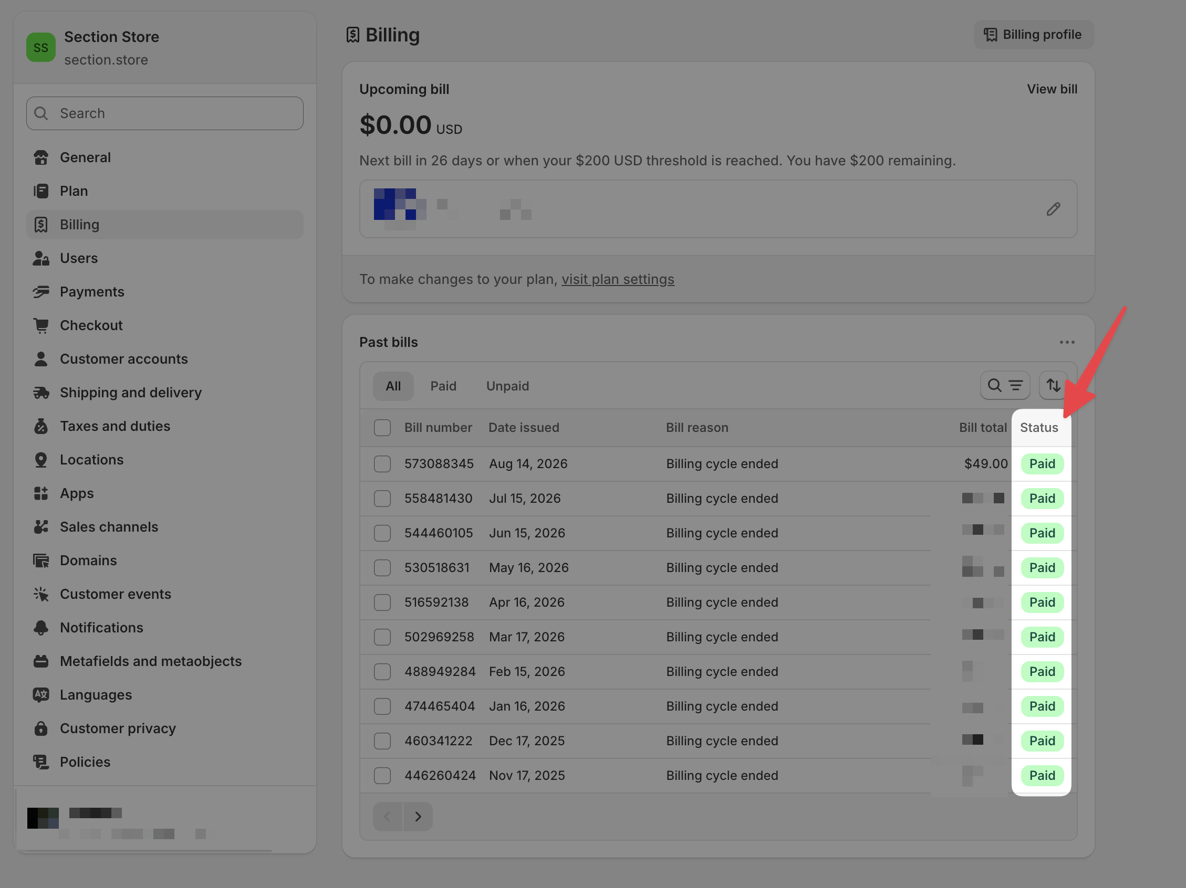Open the sort options for past bills
Screen dimensions: 1186x888
[x=1053, y=386]
